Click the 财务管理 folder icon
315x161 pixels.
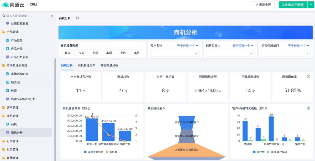coord(3,149)
